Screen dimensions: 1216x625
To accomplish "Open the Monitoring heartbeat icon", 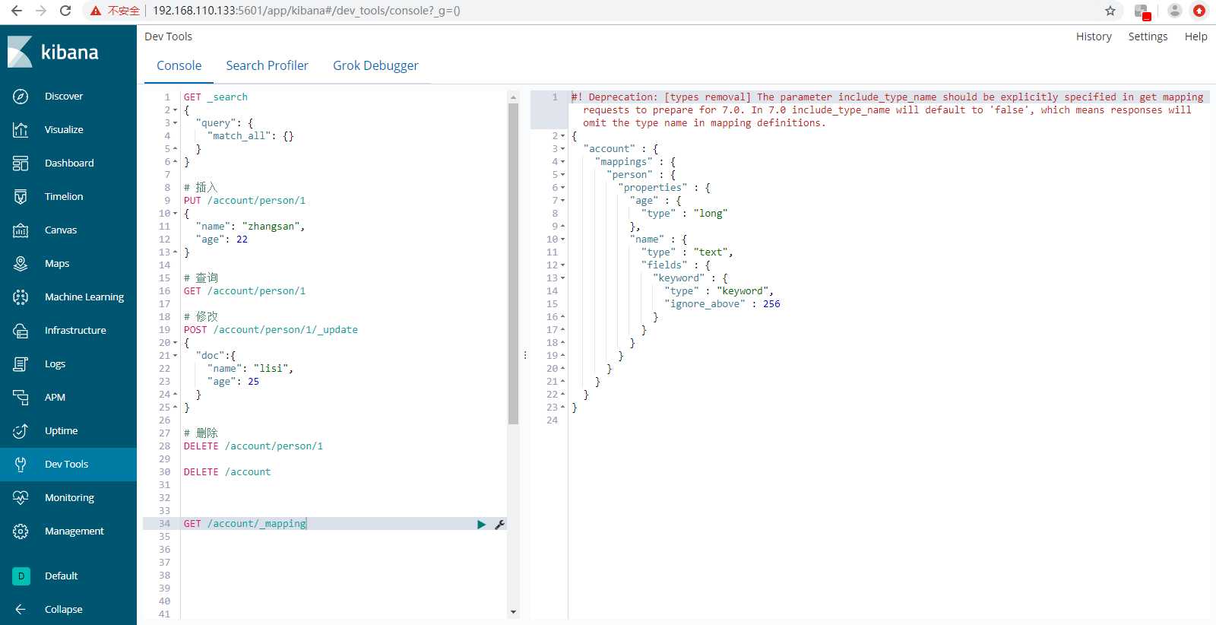I will coord(21,498).
